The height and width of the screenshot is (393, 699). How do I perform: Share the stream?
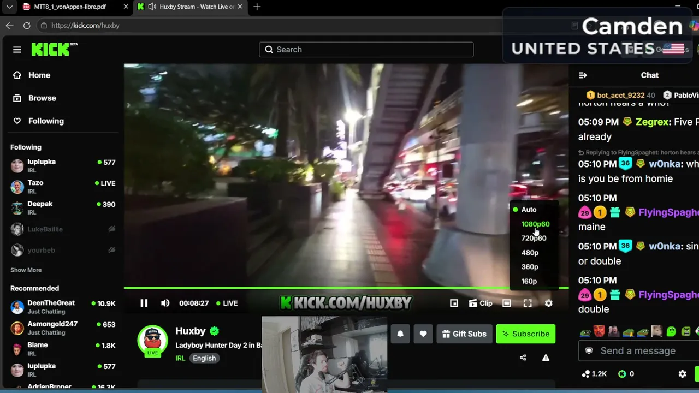523,358
